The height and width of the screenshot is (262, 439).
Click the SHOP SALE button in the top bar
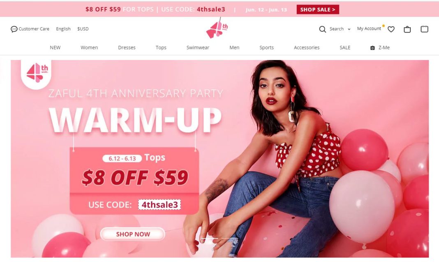pos(318,9)
